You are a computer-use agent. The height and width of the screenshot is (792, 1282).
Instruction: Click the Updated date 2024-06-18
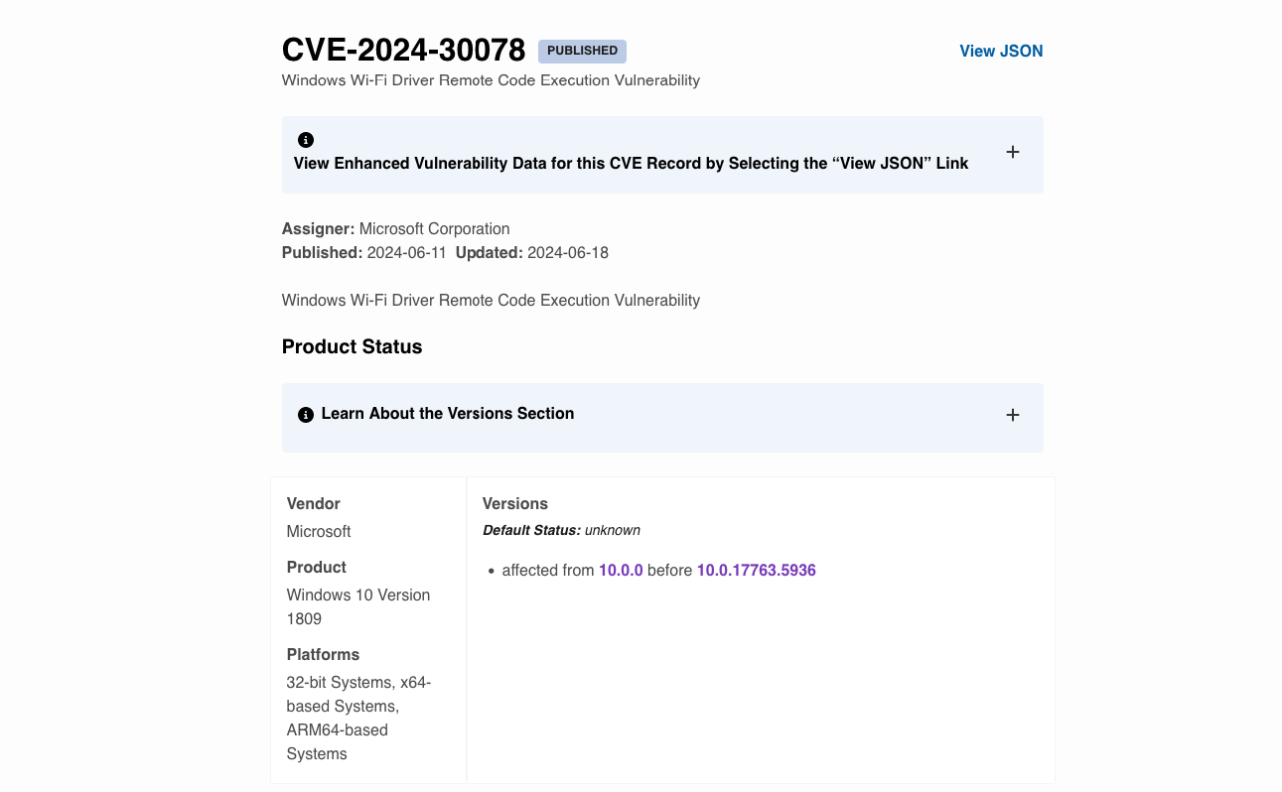568,252
